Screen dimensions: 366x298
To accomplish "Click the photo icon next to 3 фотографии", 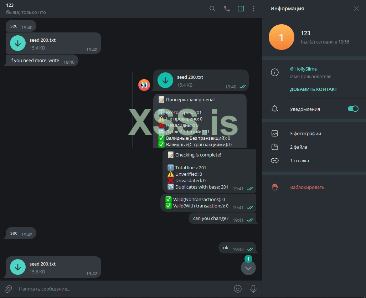I will tap(275, 133).
